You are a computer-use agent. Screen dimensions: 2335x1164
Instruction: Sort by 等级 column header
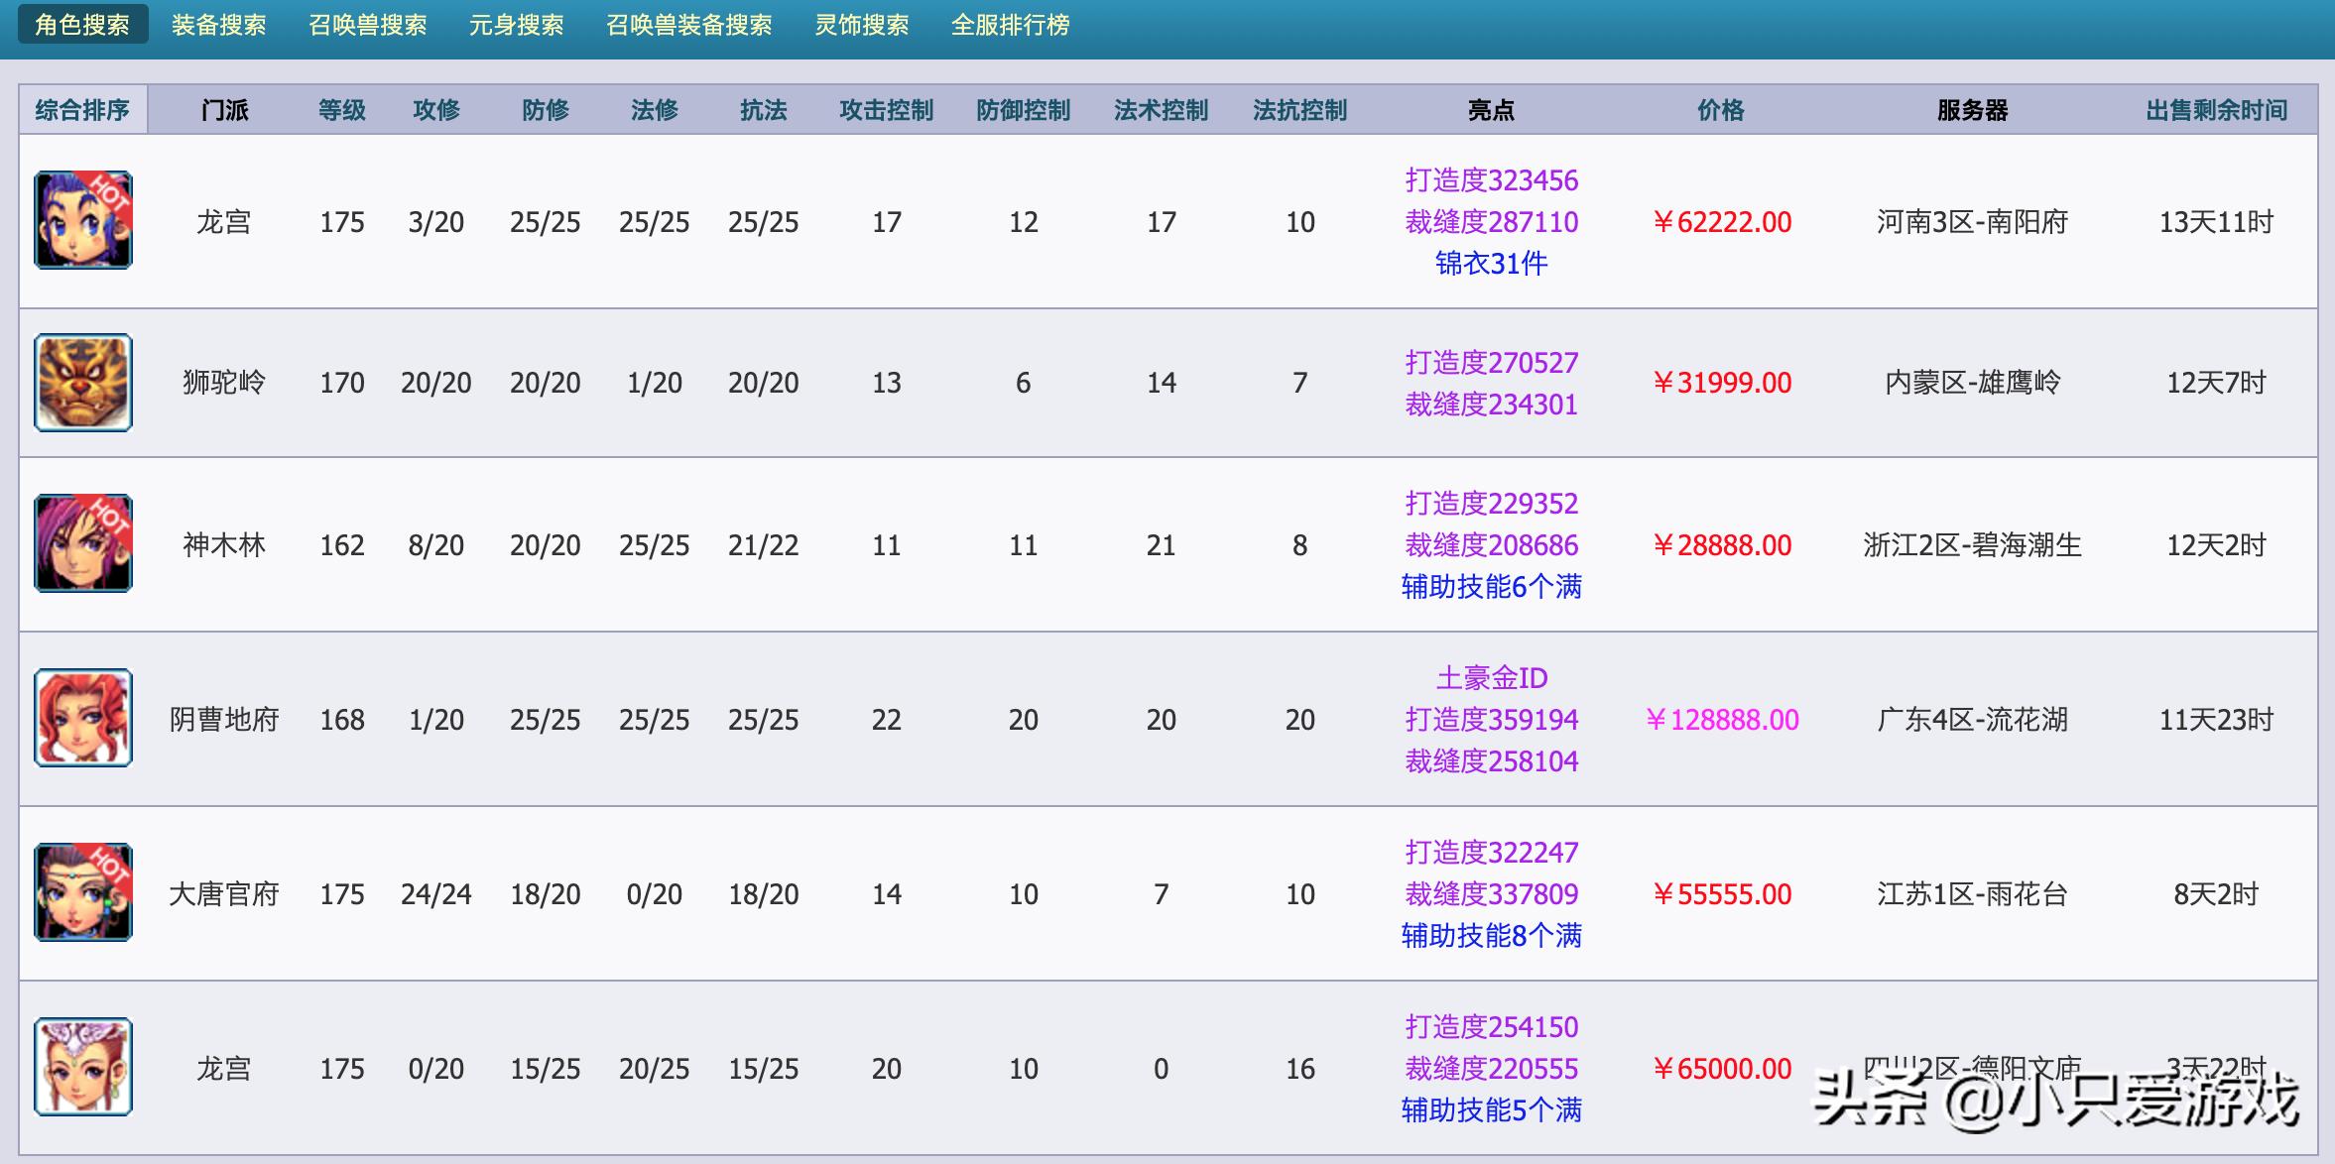(342, 110)
